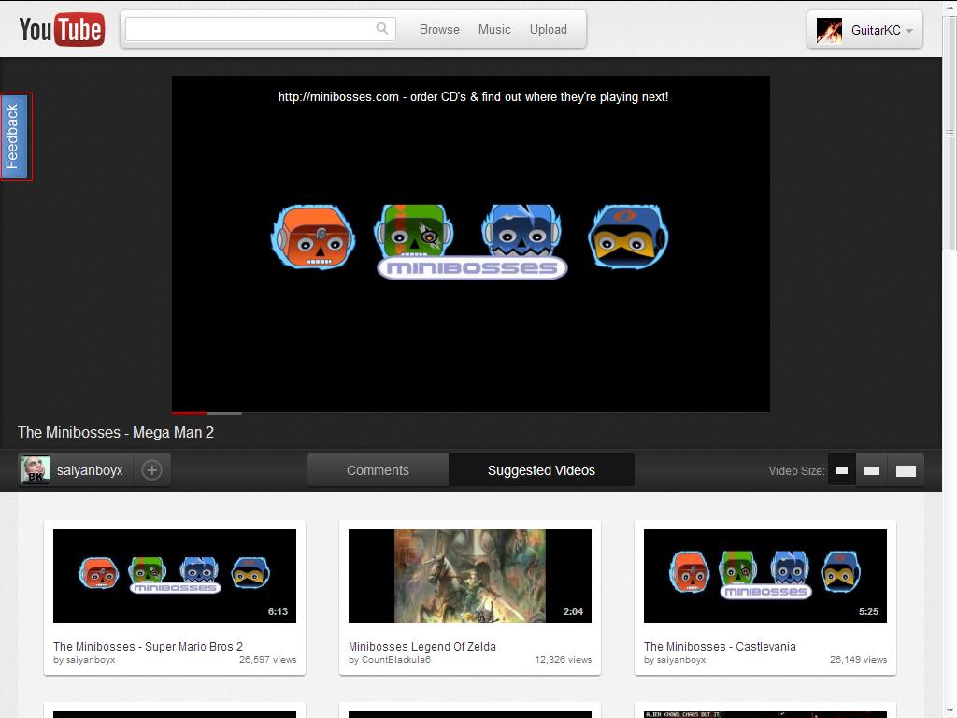Click the 2:04 duration badge
This screenshot has height=718, width=957.
coord(573,611)
